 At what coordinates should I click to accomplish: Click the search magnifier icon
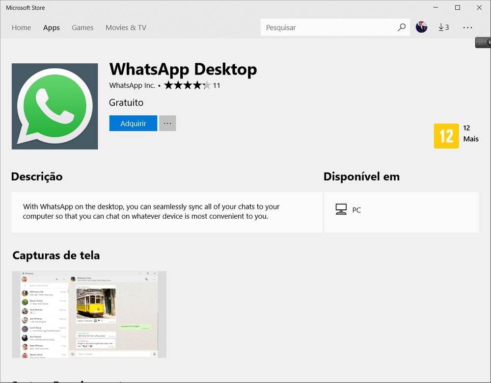(402, 27)
